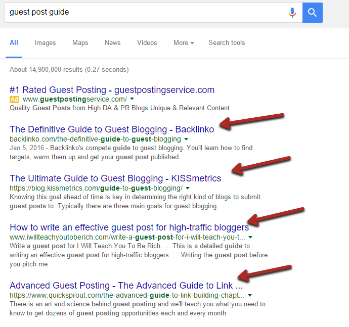This screenshot has width=349, height=327.
Task: Expand arrow beside backlinko.com URL
Action: pyautogui.click(x=186, y=139)
